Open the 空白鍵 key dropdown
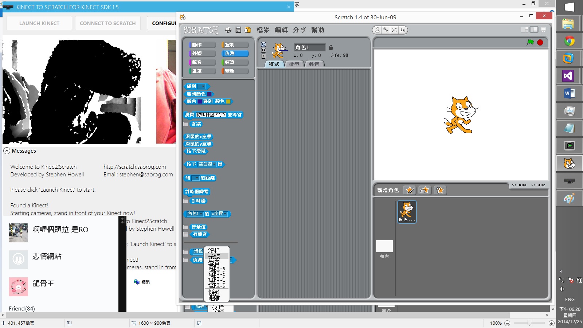The width and height of the screenshot is (583, 328). pos(214,165)
